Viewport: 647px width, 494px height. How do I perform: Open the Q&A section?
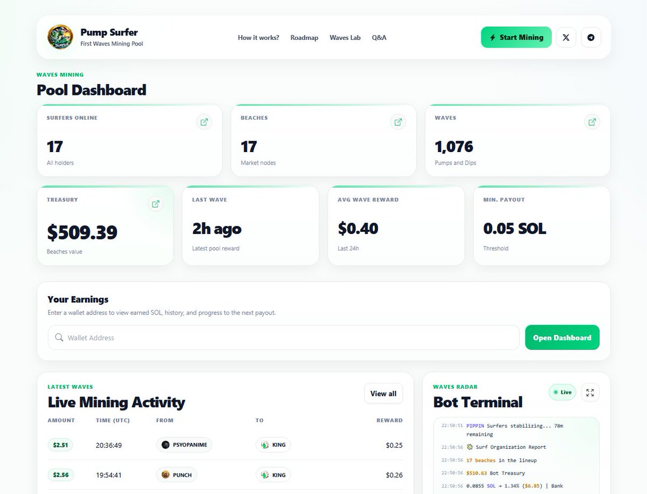379,38
